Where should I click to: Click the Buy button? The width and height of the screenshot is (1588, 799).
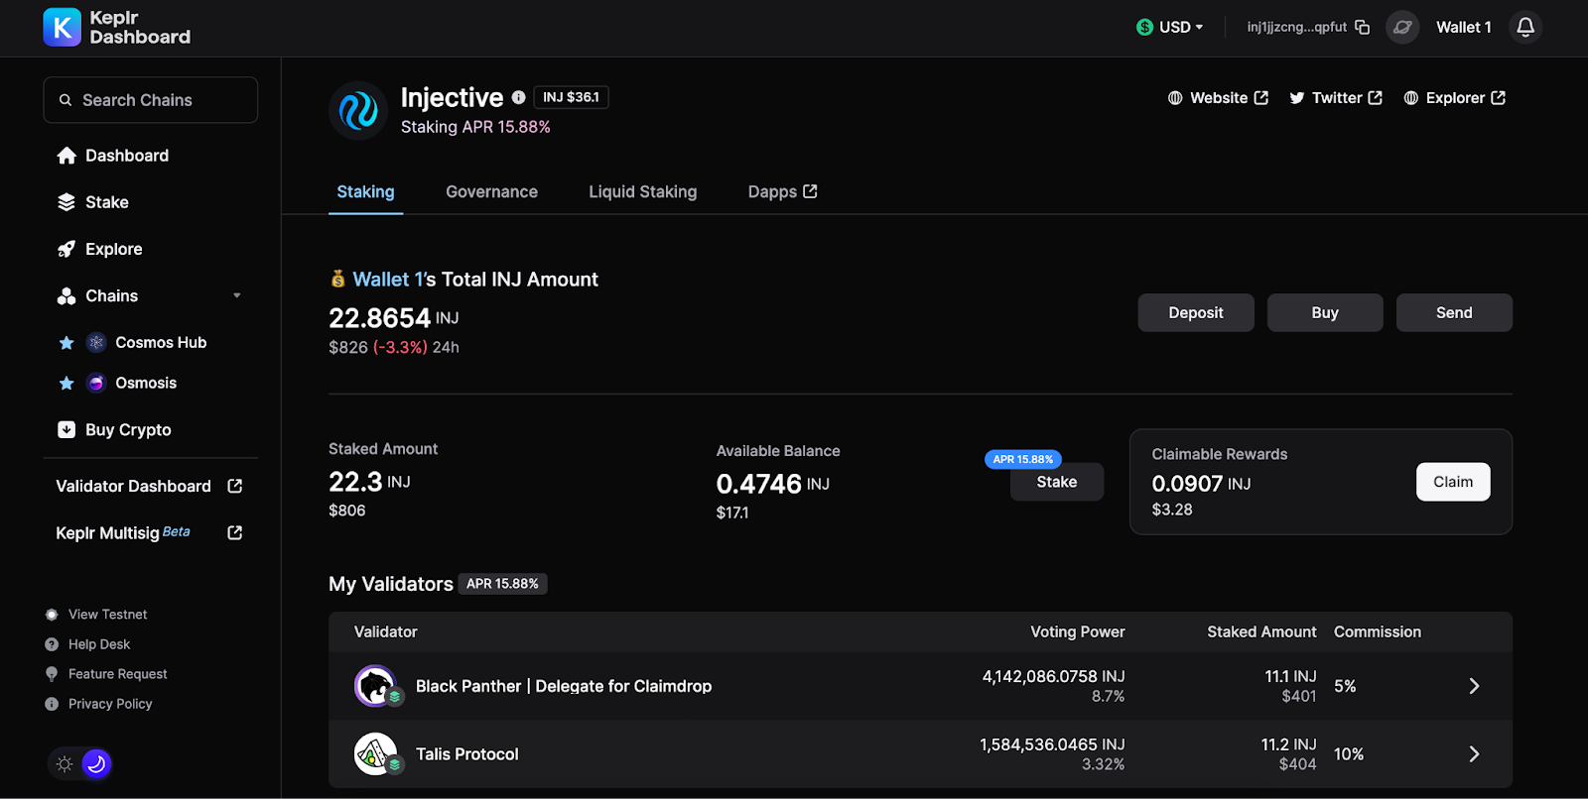pos(1325,312)
